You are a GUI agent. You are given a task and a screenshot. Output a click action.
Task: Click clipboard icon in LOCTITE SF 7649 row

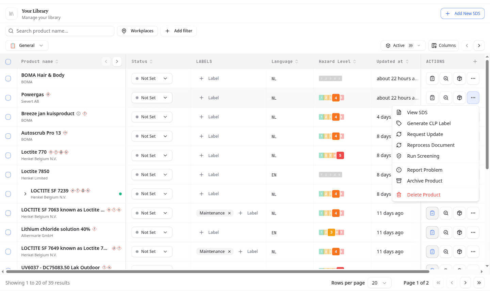pyautogui.click(x=432, y=252)
